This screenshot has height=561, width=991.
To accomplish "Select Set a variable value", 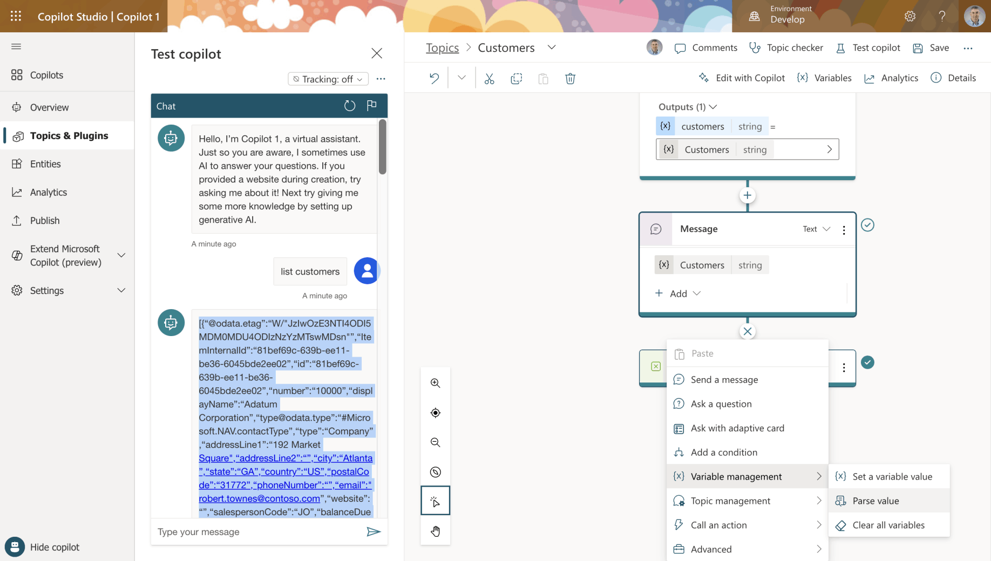I will pos(889,476).
